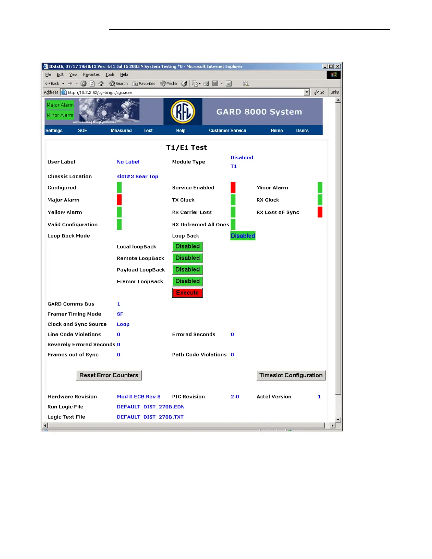Open the SOE navigation tab
Viewport: 432px width, 559px height.
pos(83,131)
